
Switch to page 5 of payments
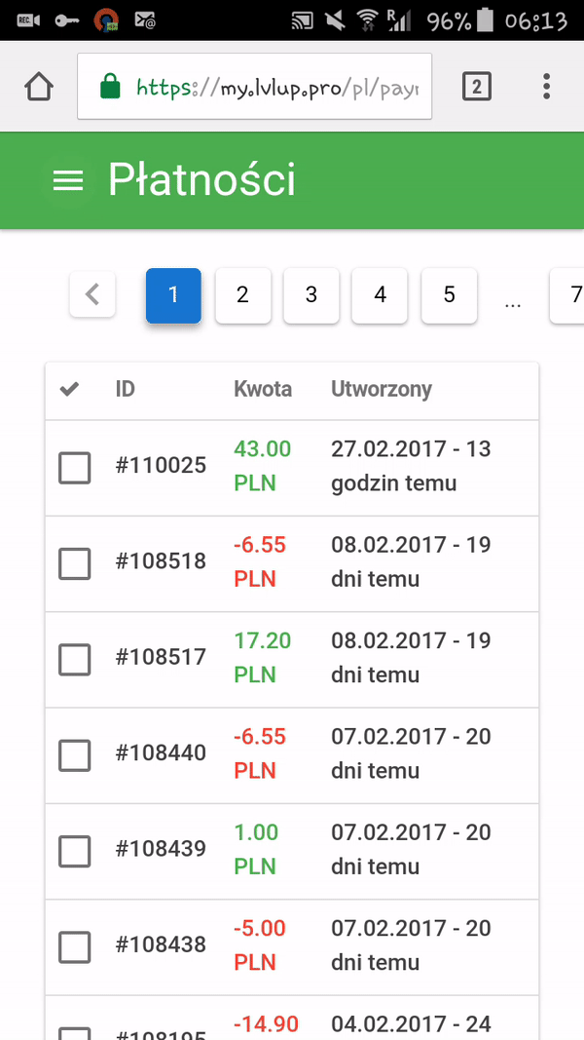tap(449, 295)
